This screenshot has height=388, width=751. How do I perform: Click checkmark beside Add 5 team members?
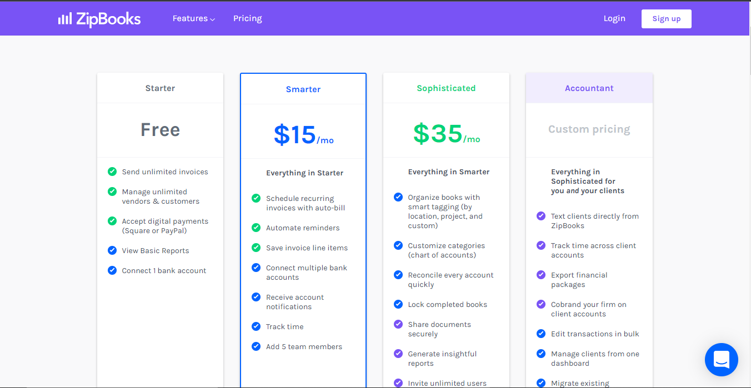point(256,346)
